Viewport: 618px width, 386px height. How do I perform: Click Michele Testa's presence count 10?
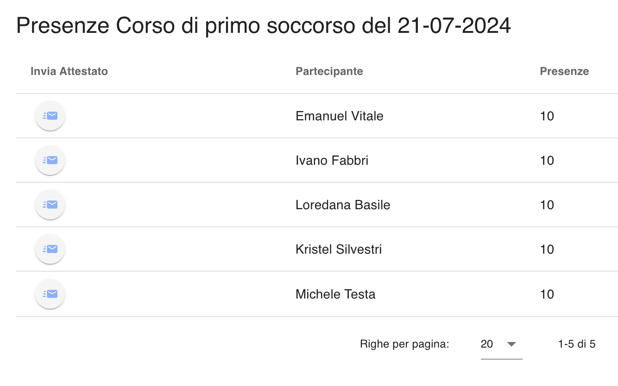coord(547,294)
